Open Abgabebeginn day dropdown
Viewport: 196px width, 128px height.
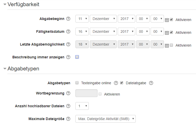[x=82, y=19]
